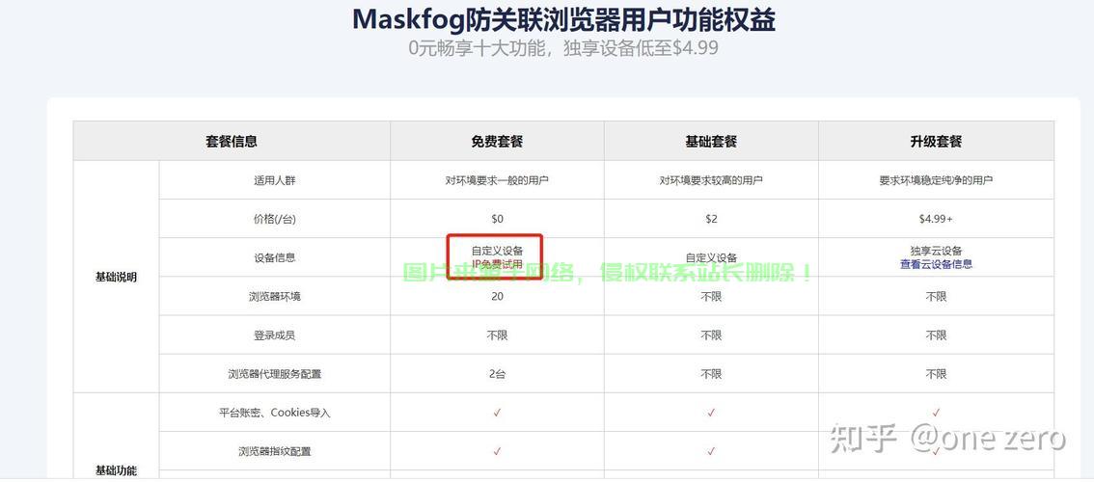Select the 免费套餐 column header
This screenshot has height=482, width=1094.
(497, 141)
